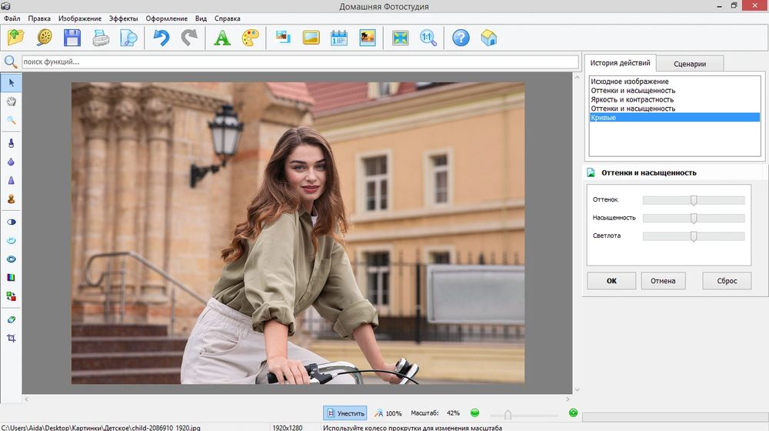Click the green minus zoom-out button
This screenshot has width=769, height=431.
click(474, 413)
